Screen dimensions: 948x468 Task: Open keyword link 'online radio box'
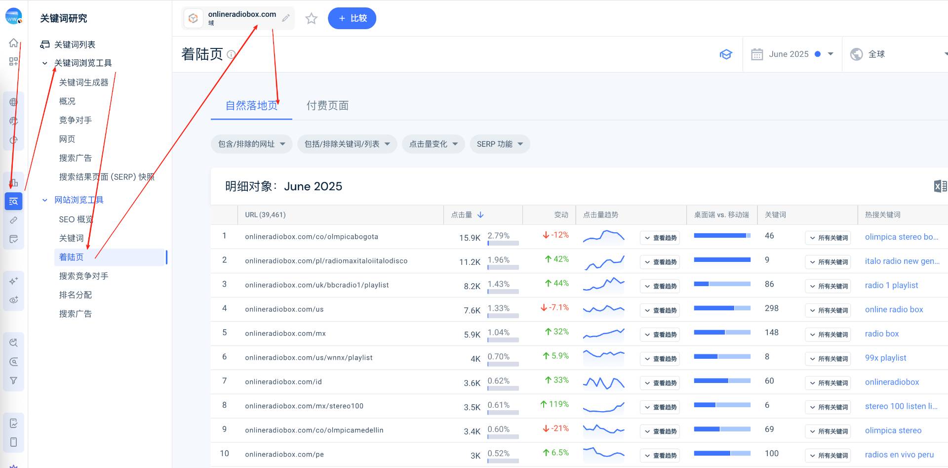[894, 309]
